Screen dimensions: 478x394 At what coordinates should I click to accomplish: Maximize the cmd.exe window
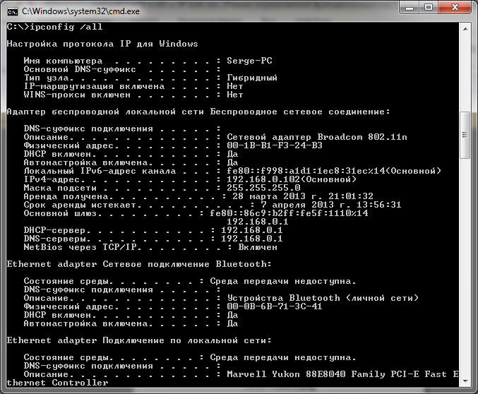429,7
